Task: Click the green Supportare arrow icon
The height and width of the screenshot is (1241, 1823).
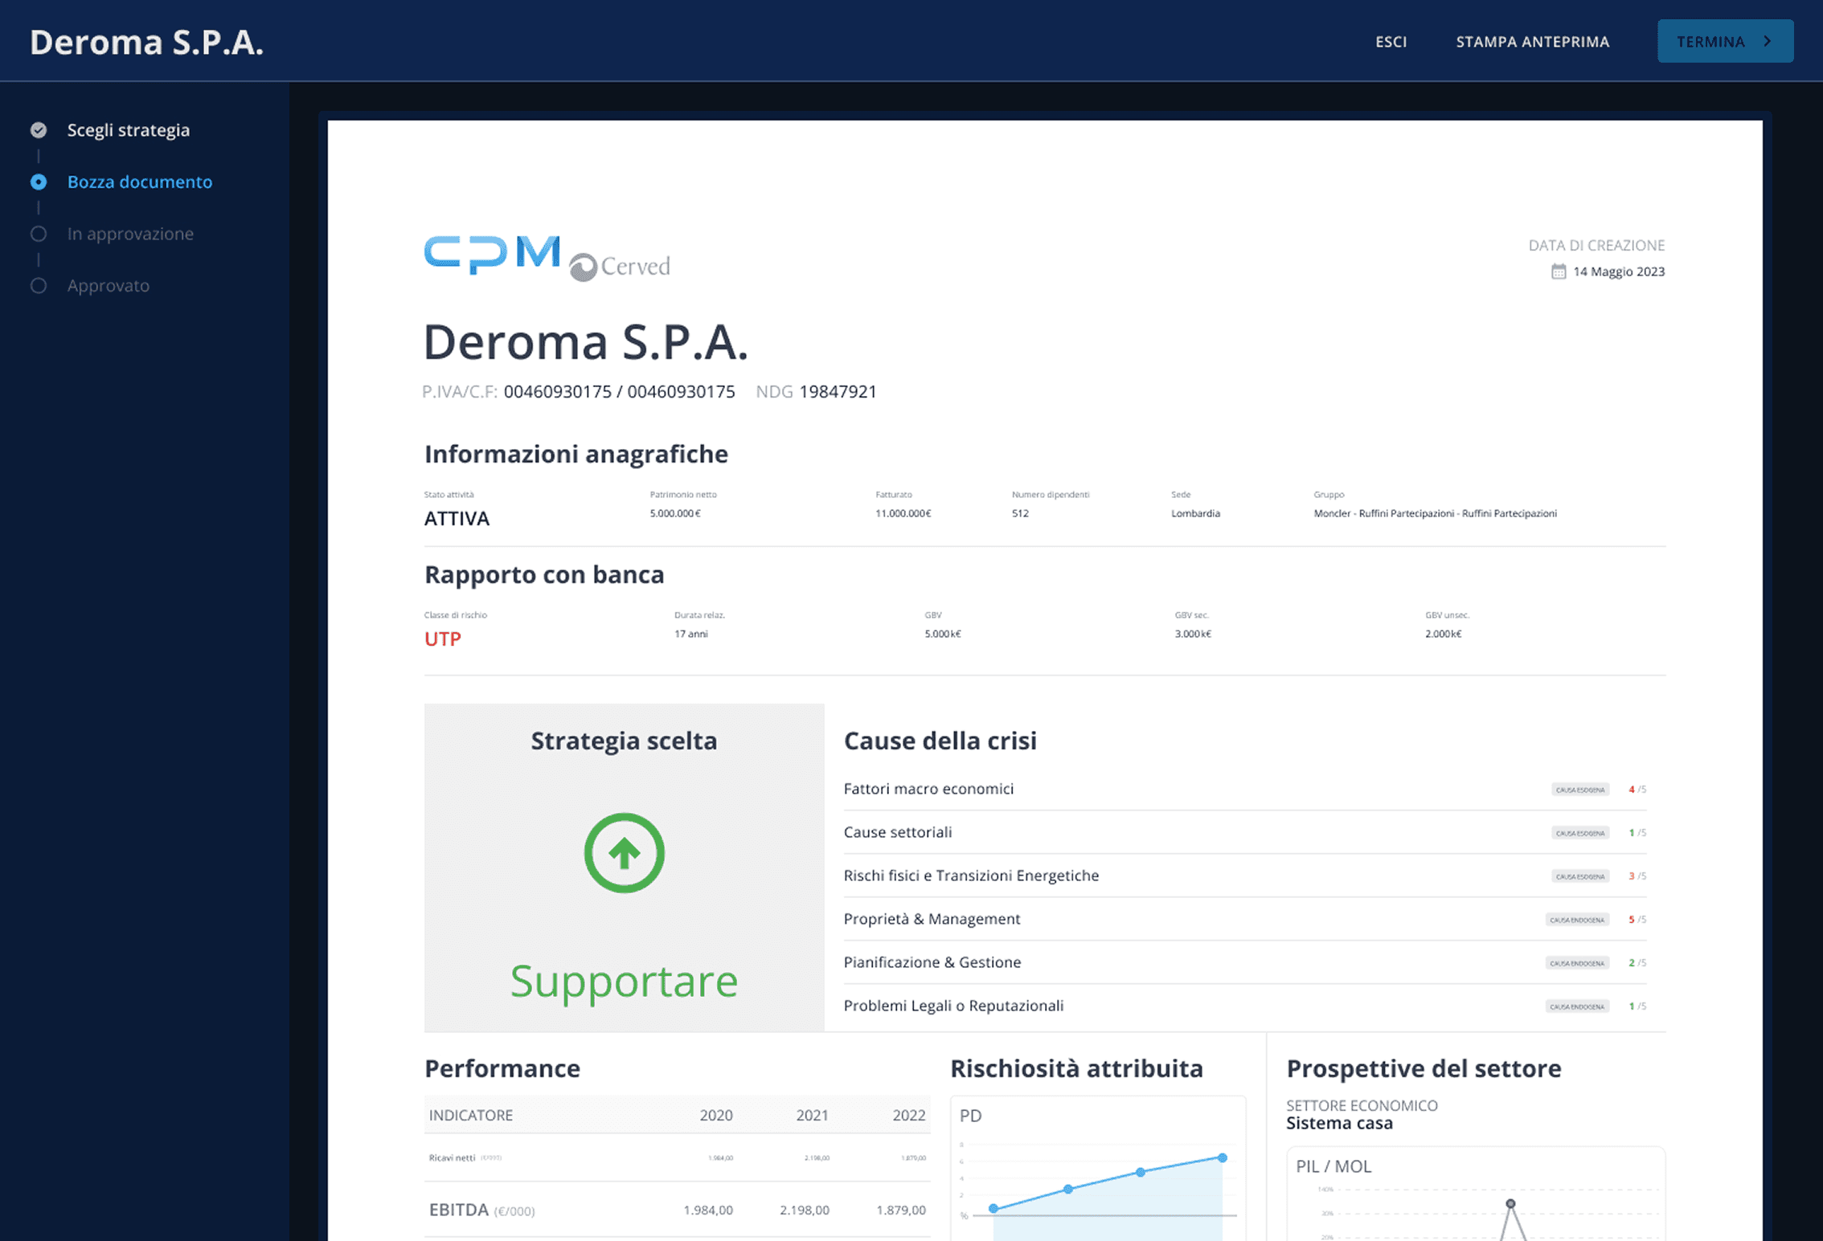Action: pos(624,853)
